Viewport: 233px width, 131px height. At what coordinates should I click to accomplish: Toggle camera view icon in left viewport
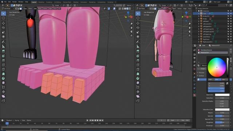coord(131,32)
